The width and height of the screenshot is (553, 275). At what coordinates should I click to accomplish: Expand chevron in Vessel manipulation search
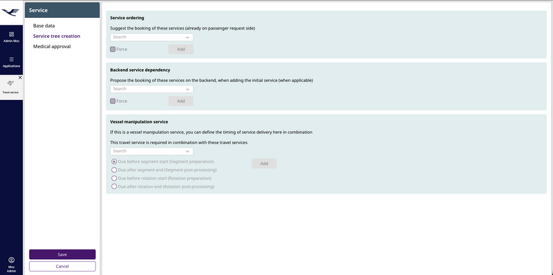point(187,152)
